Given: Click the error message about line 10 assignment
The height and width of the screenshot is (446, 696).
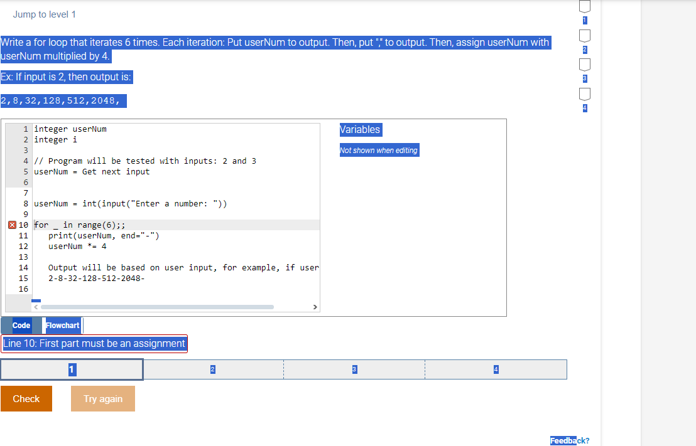Looking at the screenshot, I should (94, 344).
